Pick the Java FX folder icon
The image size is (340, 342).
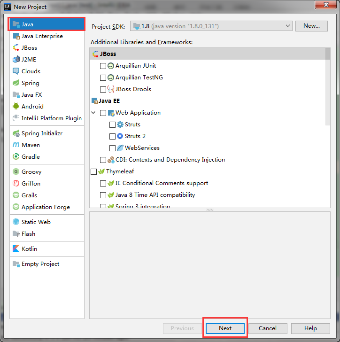(16, 95)
